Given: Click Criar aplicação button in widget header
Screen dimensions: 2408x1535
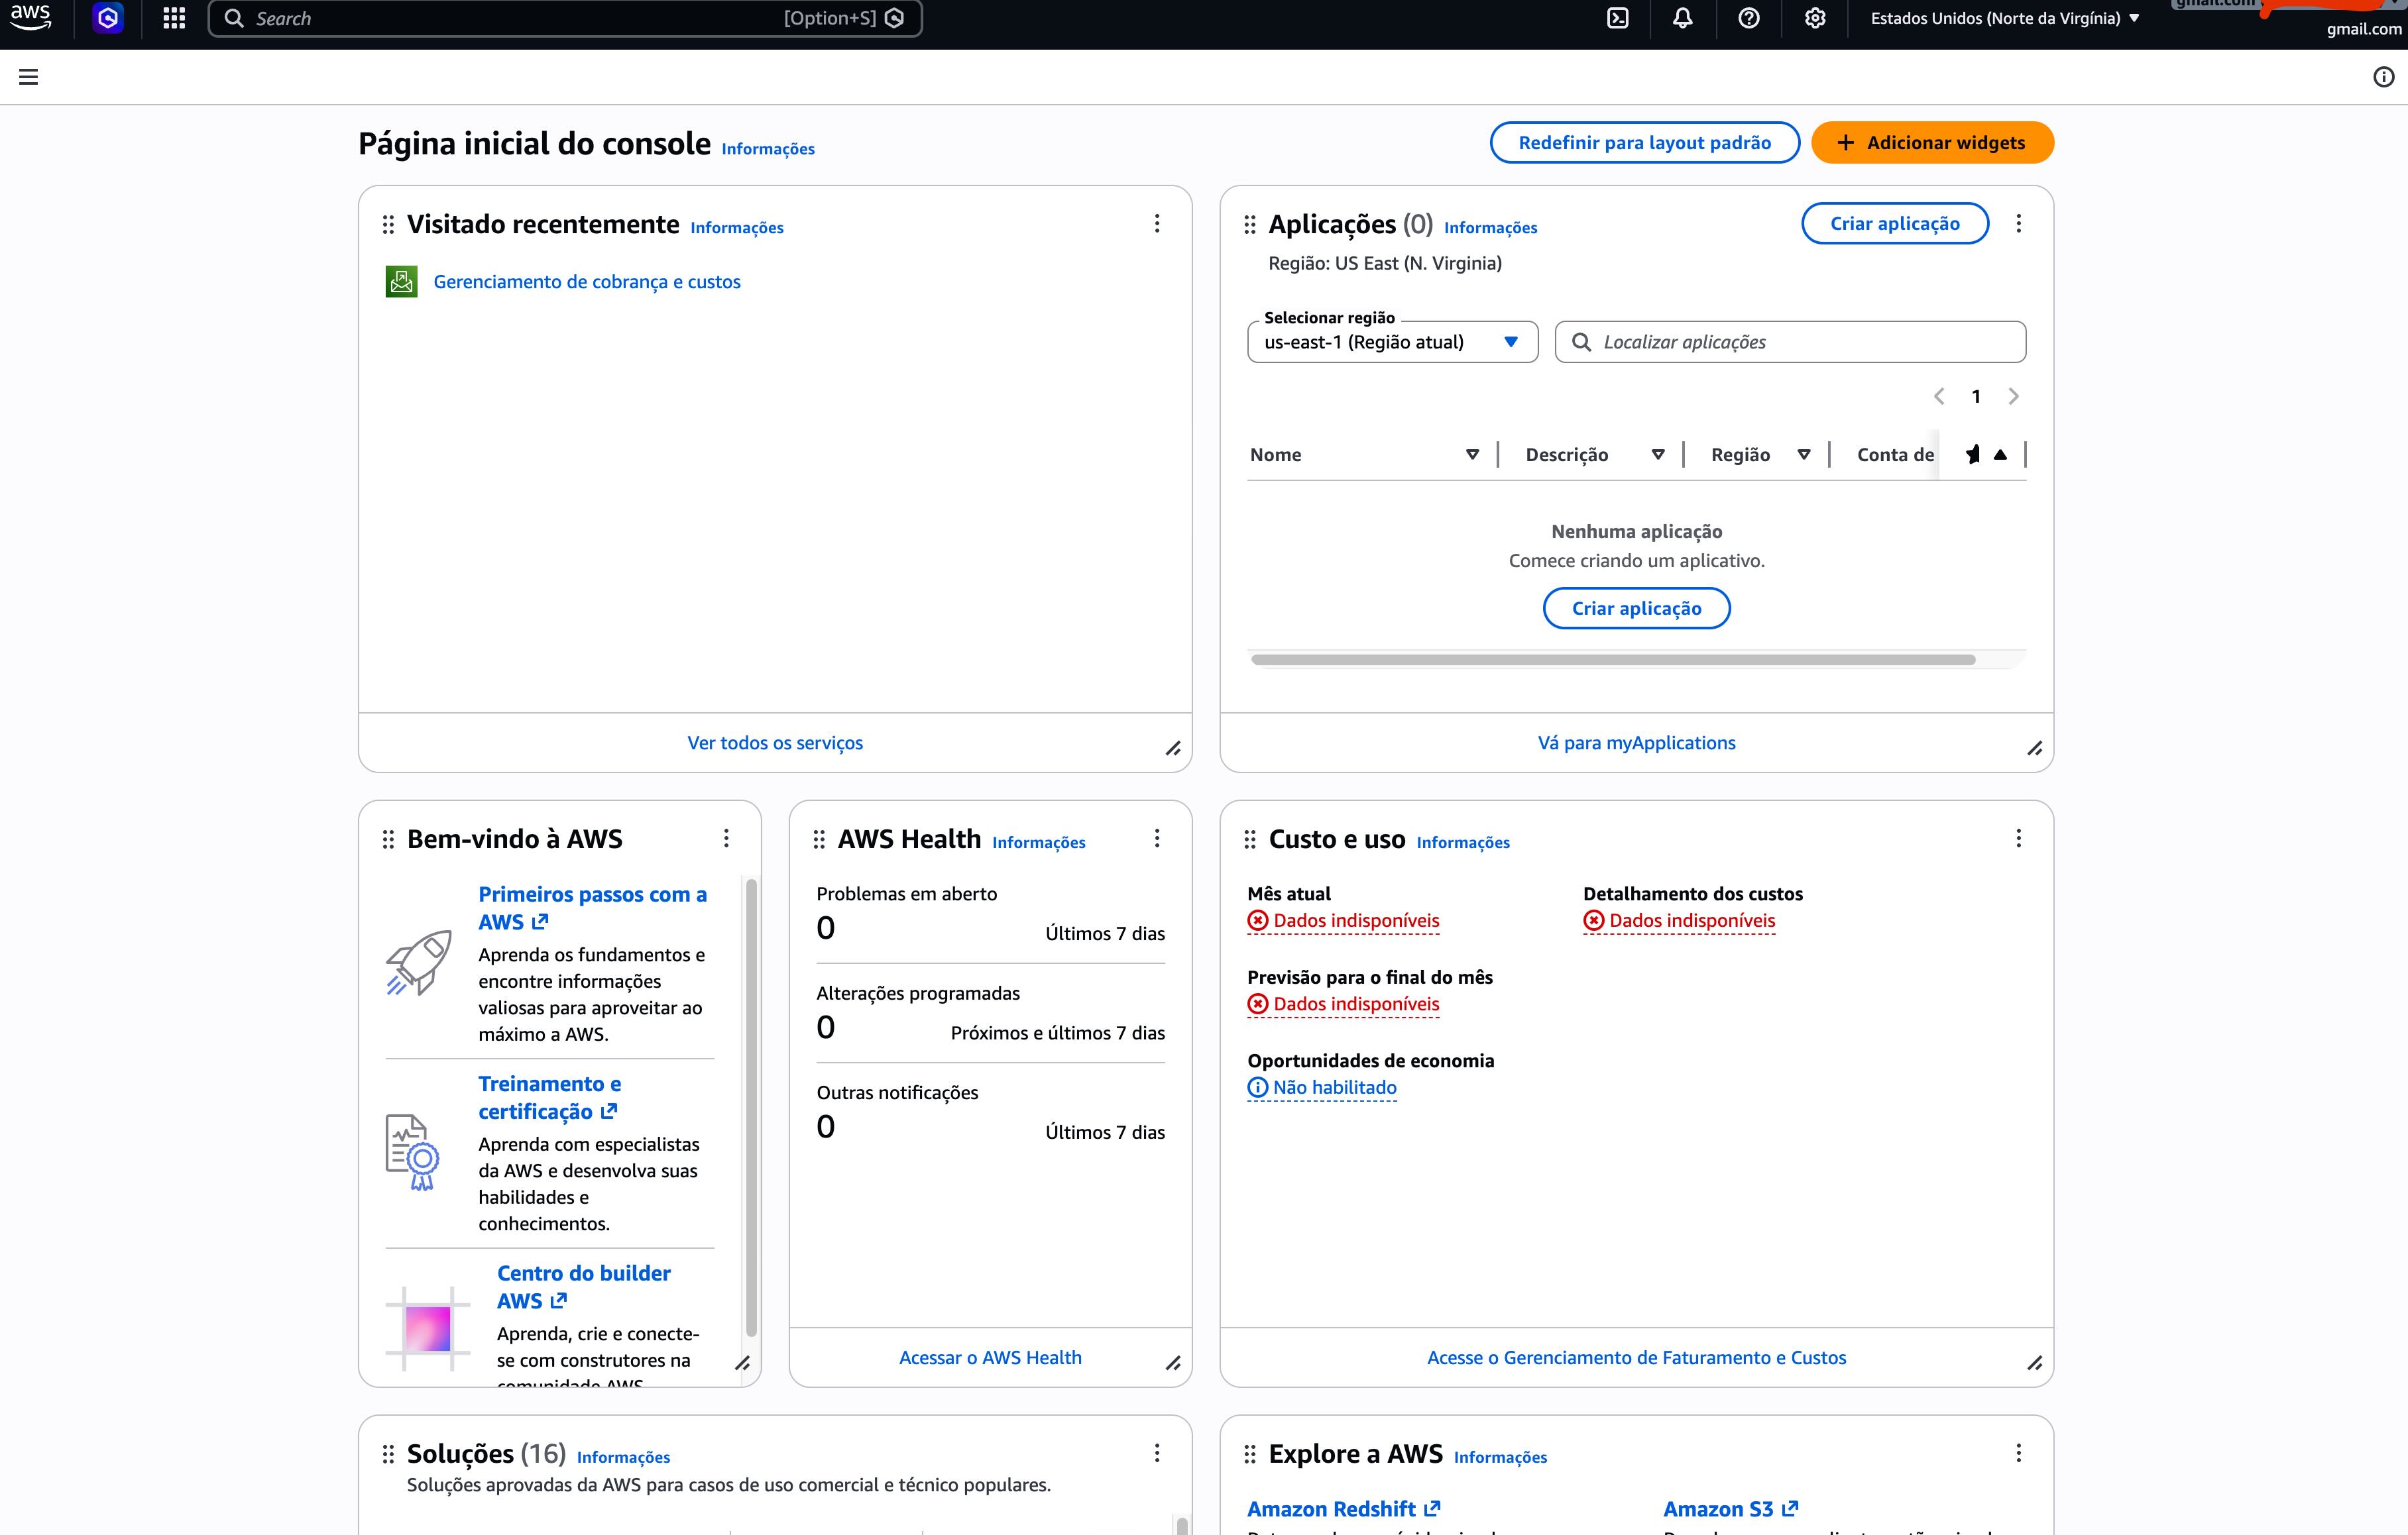Looking at the screenshot, I should pos(1895,224).
